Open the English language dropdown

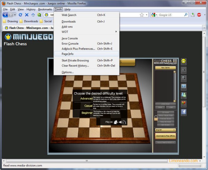165,130
